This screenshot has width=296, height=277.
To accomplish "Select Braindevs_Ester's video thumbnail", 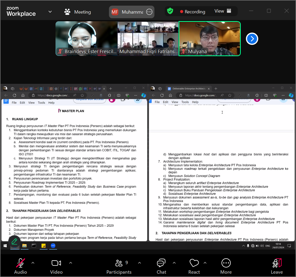I will pyautogui.click(x=86, y=38).
